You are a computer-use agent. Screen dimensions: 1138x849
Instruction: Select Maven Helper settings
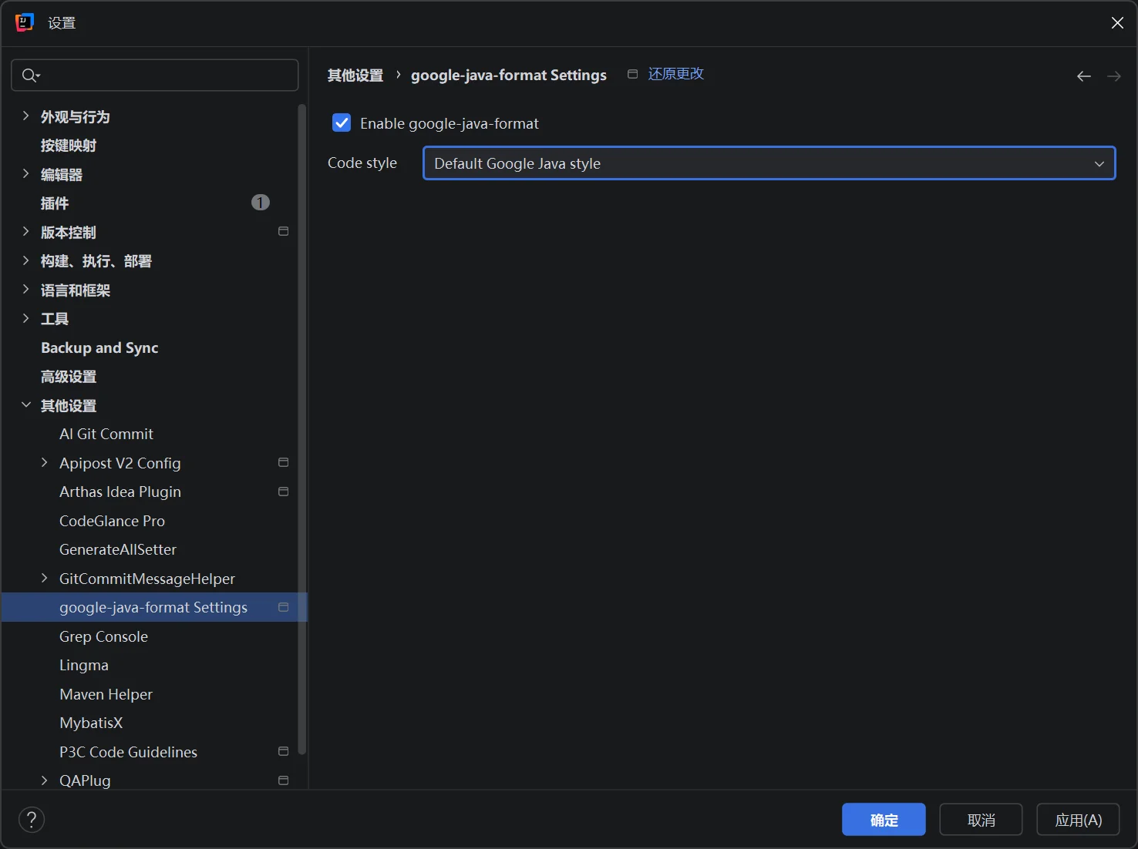click(106, 694)
